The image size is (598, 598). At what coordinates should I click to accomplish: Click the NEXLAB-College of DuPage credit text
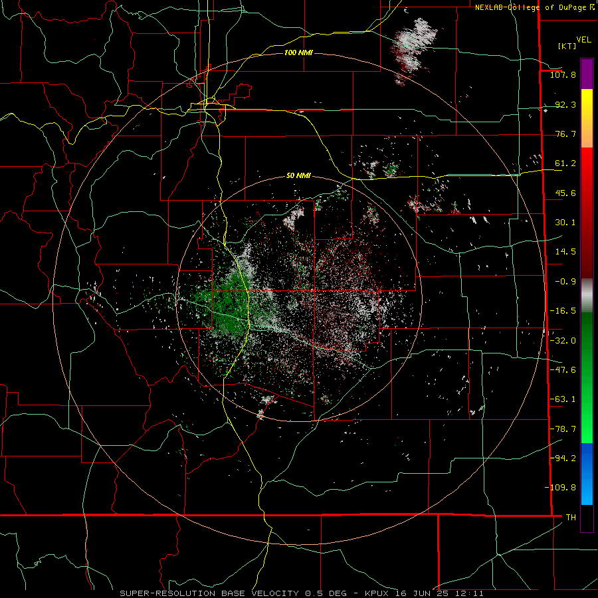click(535, 7)
